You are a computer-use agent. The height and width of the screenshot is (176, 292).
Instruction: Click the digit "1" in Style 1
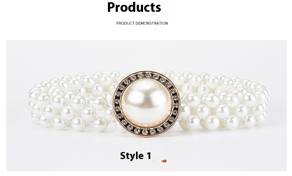click(149, 156)
